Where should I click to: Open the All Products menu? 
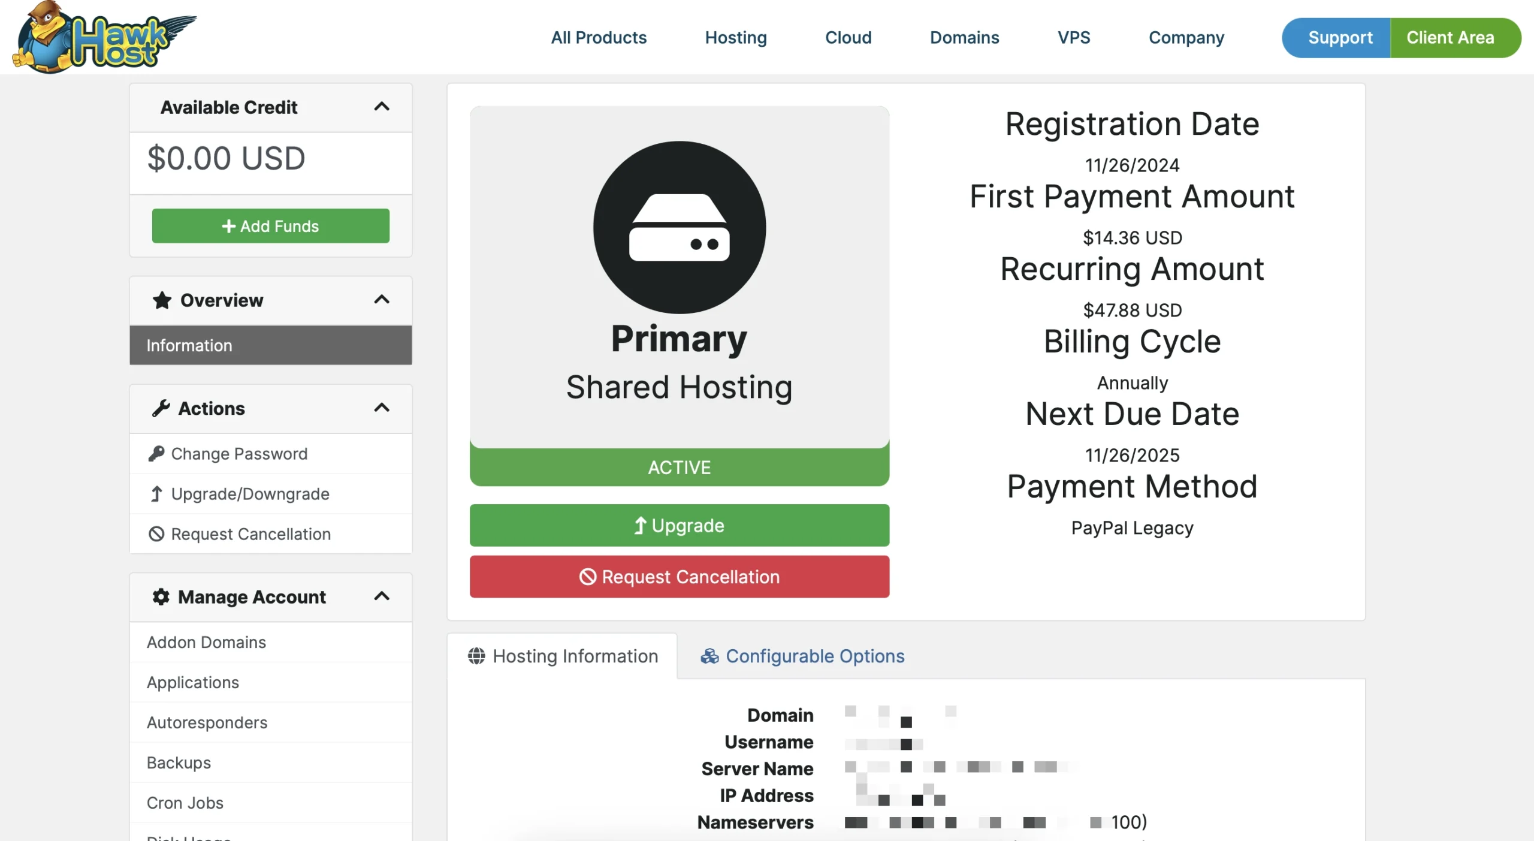[599, 37]
